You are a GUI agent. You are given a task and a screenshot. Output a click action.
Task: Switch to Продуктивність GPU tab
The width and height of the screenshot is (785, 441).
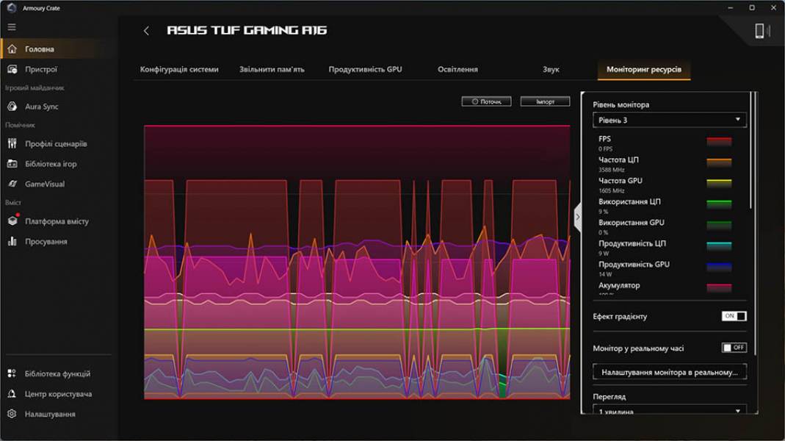click(365, 70)
